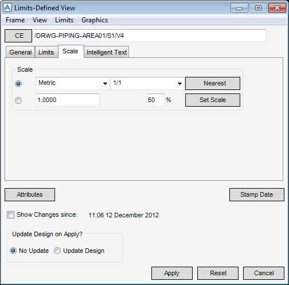The height and width of the screenshot is (285, 289).
Task: Switch to the Intelligent Text tab
Action: click(x=107, y=52)
